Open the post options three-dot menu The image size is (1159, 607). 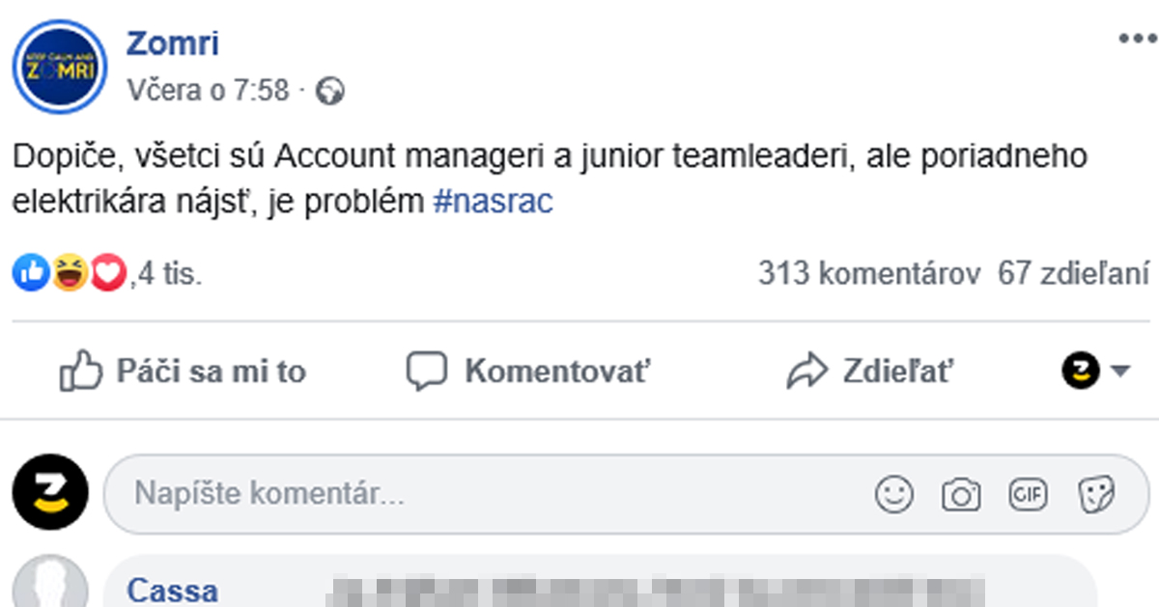click(x=1137, y=37)
